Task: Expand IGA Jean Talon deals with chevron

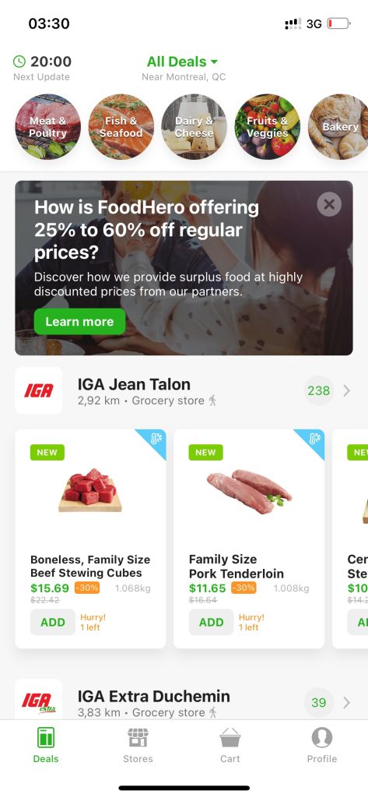Action: pos(347,390)
